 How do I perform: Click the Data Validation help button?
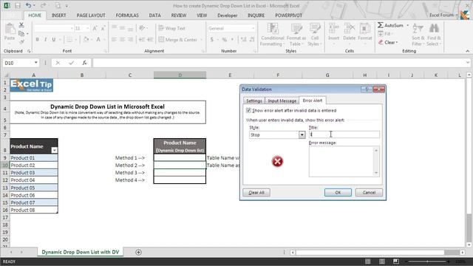(367, 89)
